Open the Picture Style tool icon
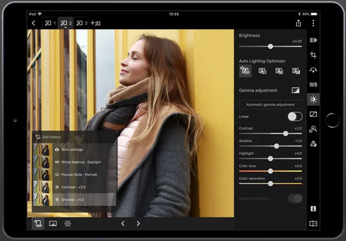The image size is (346, 241). [x=314, y=70]
